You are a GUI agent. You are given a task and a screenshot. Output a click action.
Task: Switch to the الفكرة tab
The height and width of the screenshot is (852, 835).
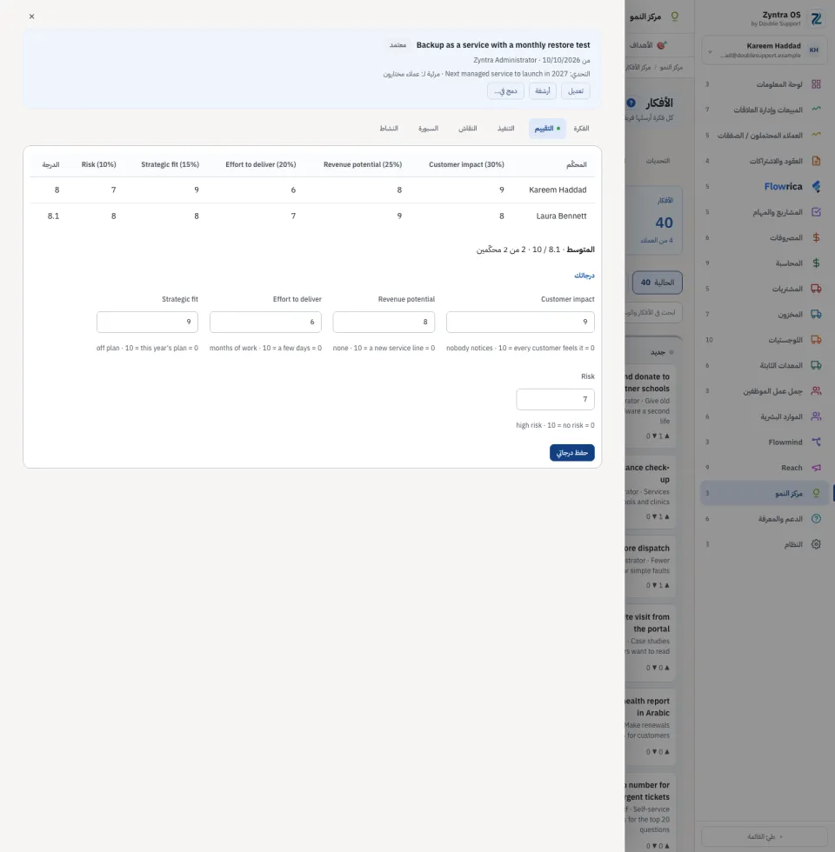[581, 129]
